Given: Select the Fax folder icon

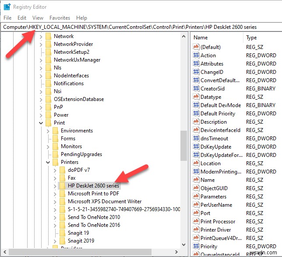Looking at the screenshot, I should click(x=63, y=178).
